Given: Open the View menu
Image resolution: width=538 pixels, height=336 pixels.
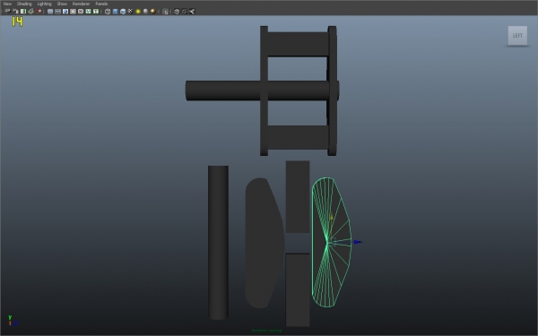Looking at the screenshot, I should 7,4.
